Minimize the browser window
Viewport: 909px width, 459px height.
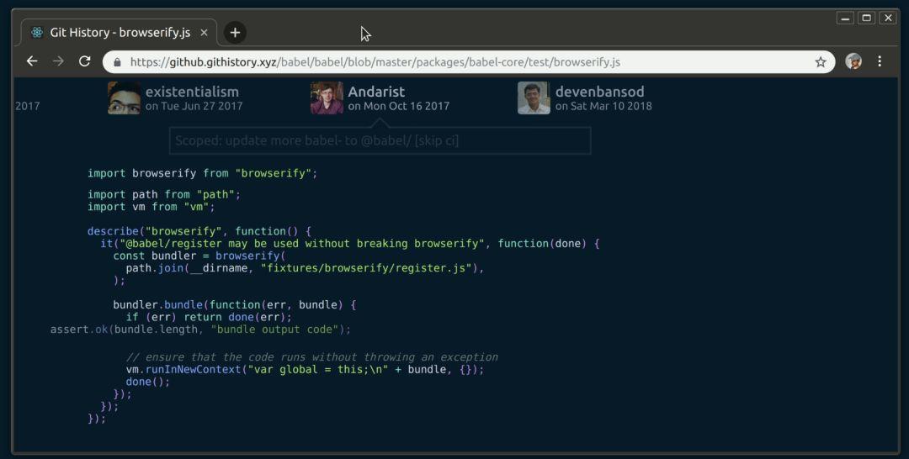pos(845,18)
